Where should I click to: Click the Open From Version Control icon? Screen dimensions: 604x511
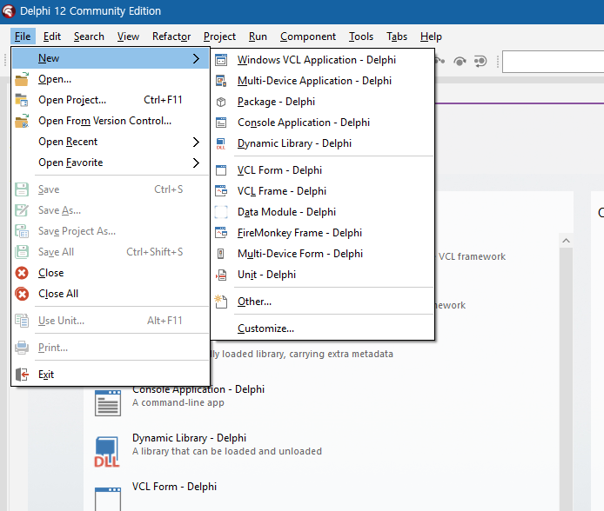click(22, 121)
